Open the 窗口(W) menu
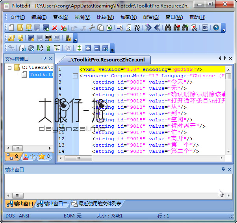237x223 pixels. pos(174,17)
